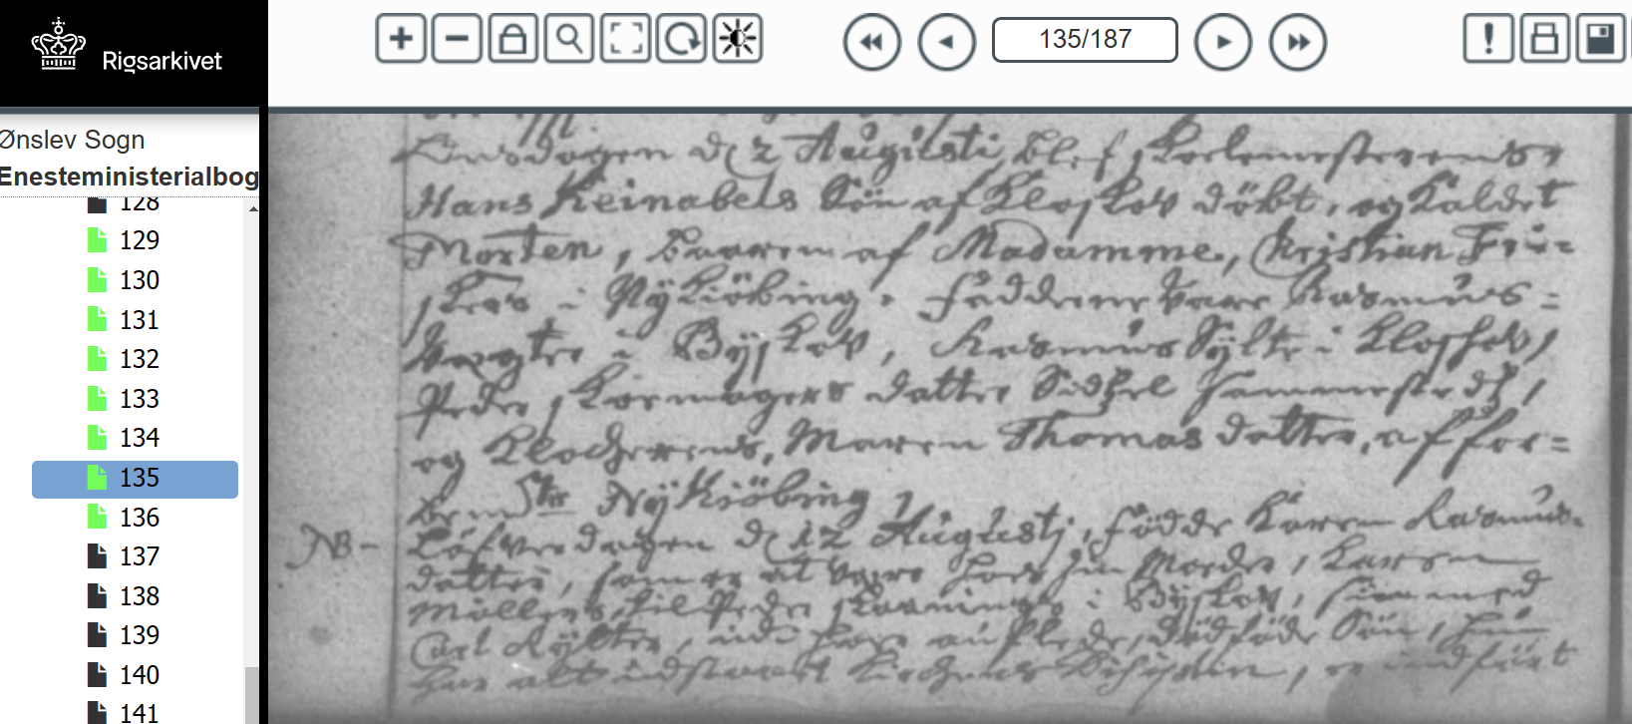Toggle the lock zoom icon
The image size is (1632, 724).
click(512, 39)
